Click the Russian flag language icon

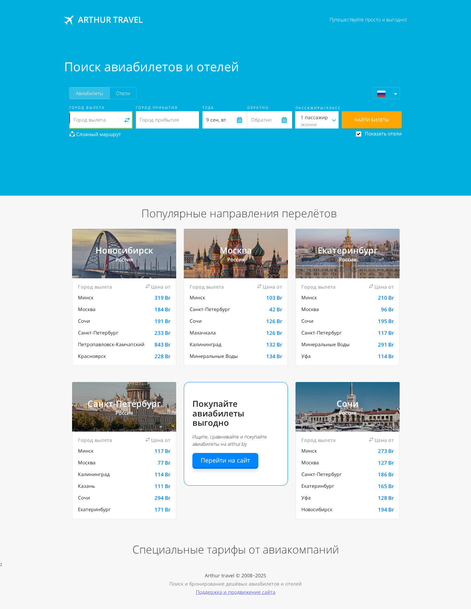381,93
